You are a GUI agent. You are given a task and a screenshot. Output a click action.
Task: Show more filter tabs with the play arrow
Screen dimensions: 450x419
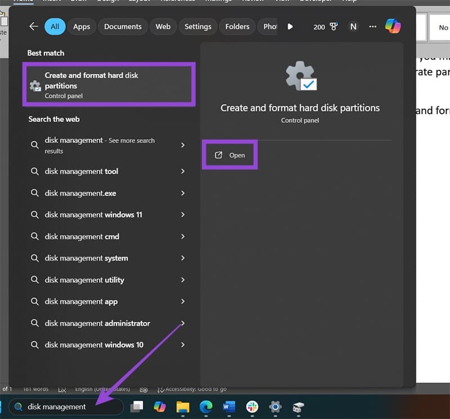pyautogui.click(x=290, y=26)
